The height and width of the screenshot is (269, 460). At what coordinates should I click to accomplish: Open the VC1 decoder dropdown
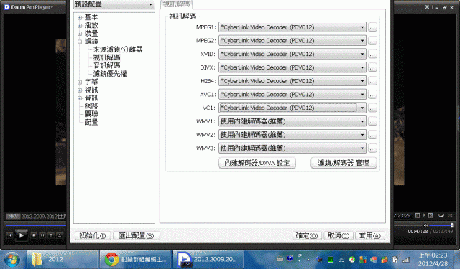293,108
